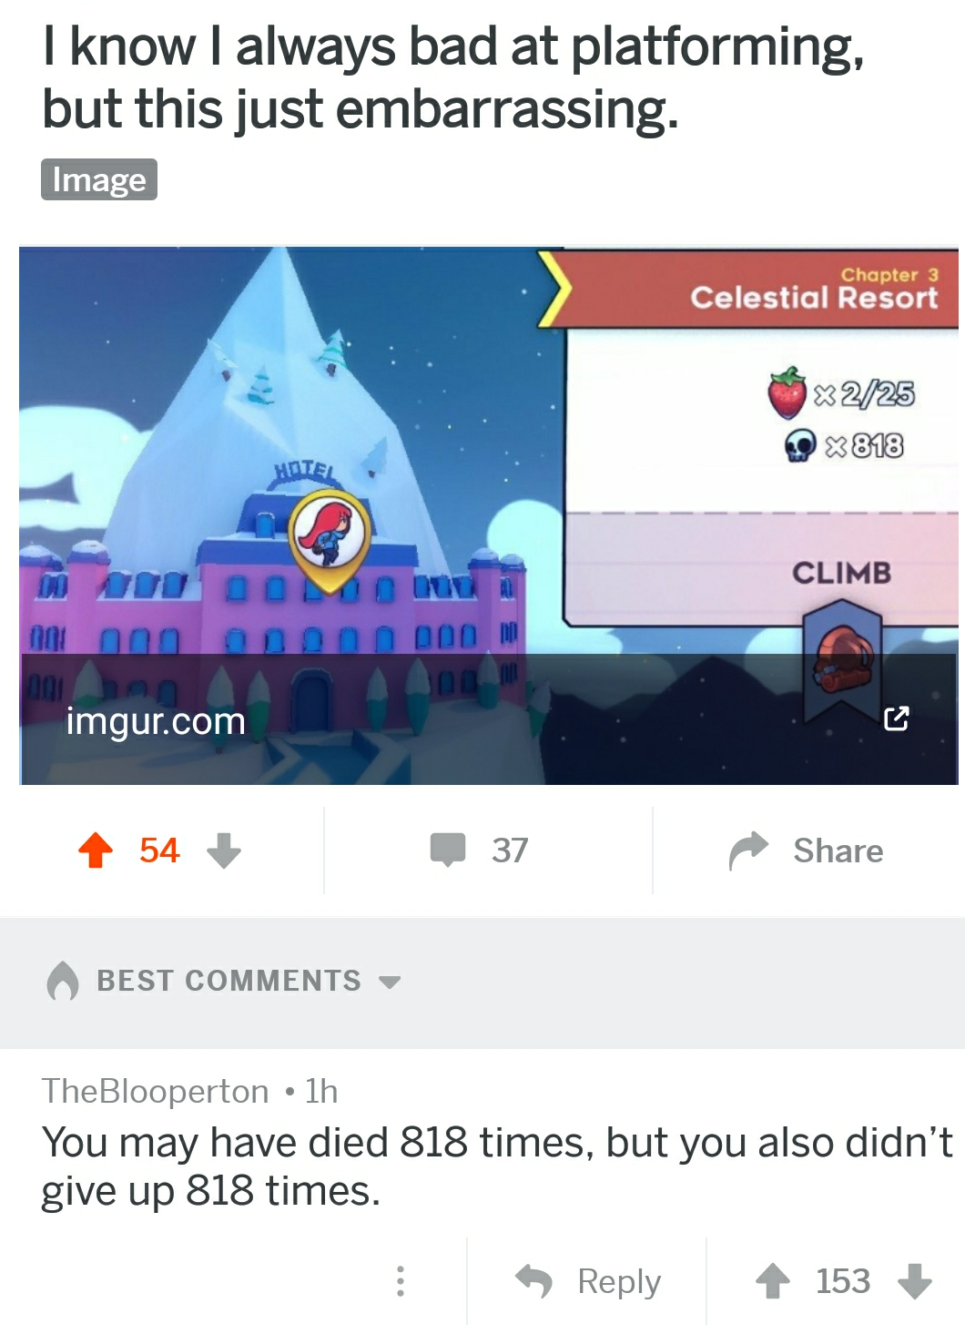Viewport: 965px width, 1334px height.
Task: Open the imgur.com link
Action: 156,721
